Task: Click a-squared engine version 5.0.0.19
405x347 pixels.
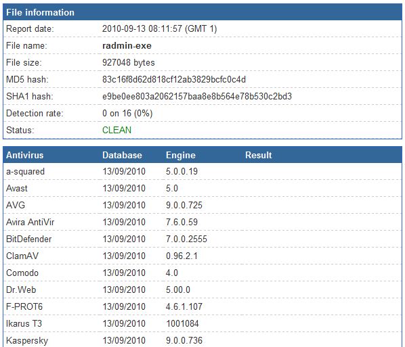Action: click(182, 172)
